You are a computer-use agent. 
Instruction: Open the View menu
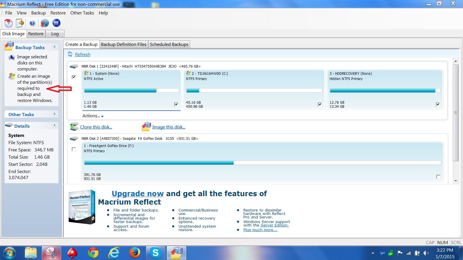click(x=22, y=13)
